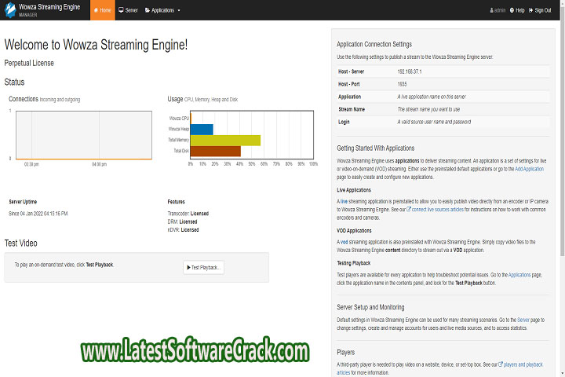Click the yellow Total Memory usage bar
Viewport: 565px width, 377px height.
[225, 140]
